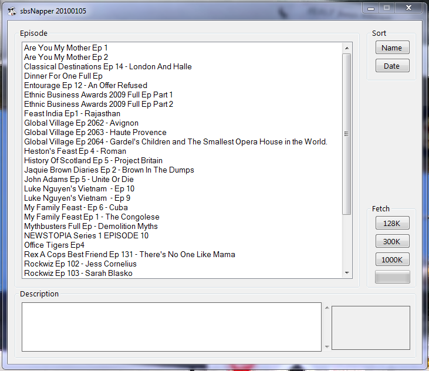Click the blank button below 1000K
Screen dimensions: 429x371
pyautogui.click(x=393, y=277)
